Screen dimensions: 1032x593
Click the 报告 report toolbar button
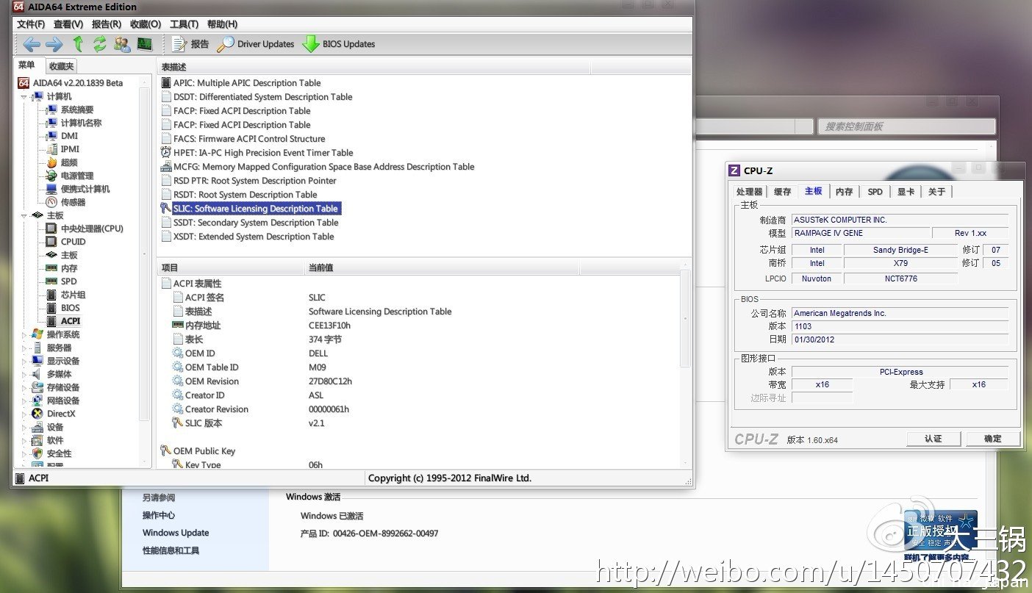click(x=190, y=44)
